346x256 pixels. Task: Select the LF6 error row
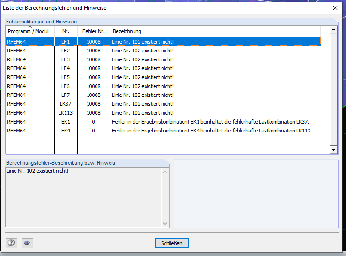(163, 86)
